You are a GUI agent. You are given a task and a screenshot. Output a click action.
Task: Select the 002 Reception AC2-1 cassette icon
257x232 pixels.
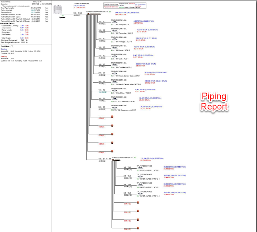pos(114,31)
